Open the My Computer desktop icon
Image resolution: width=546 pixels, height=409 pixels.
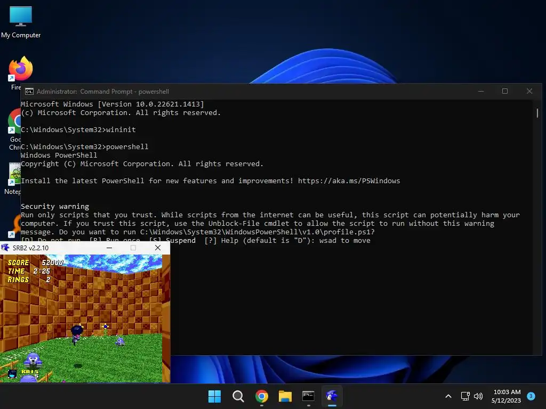(x=21, y=21)
